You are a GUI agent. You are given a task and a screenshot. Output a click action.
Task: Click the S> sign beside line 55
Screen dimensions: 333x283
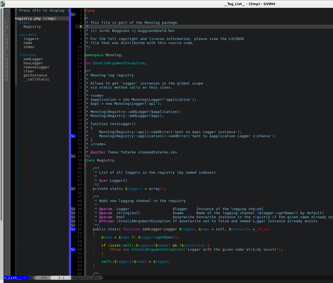pyautogui.click(x=73, y=229)
